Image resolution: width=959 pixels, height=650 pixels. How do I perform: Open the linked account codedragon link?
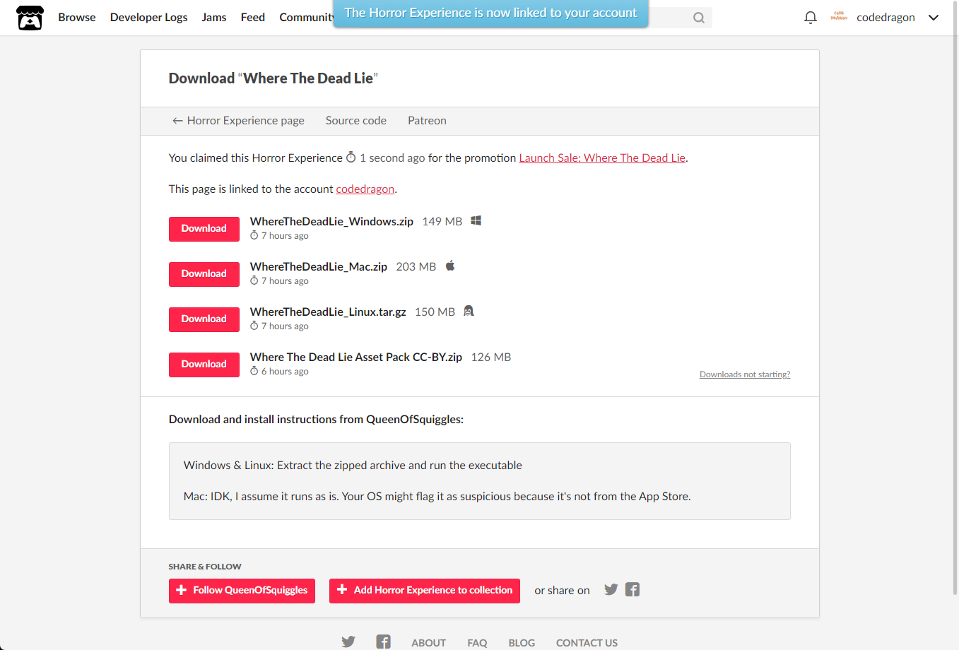pyautogui.click(x=365, y=189)
